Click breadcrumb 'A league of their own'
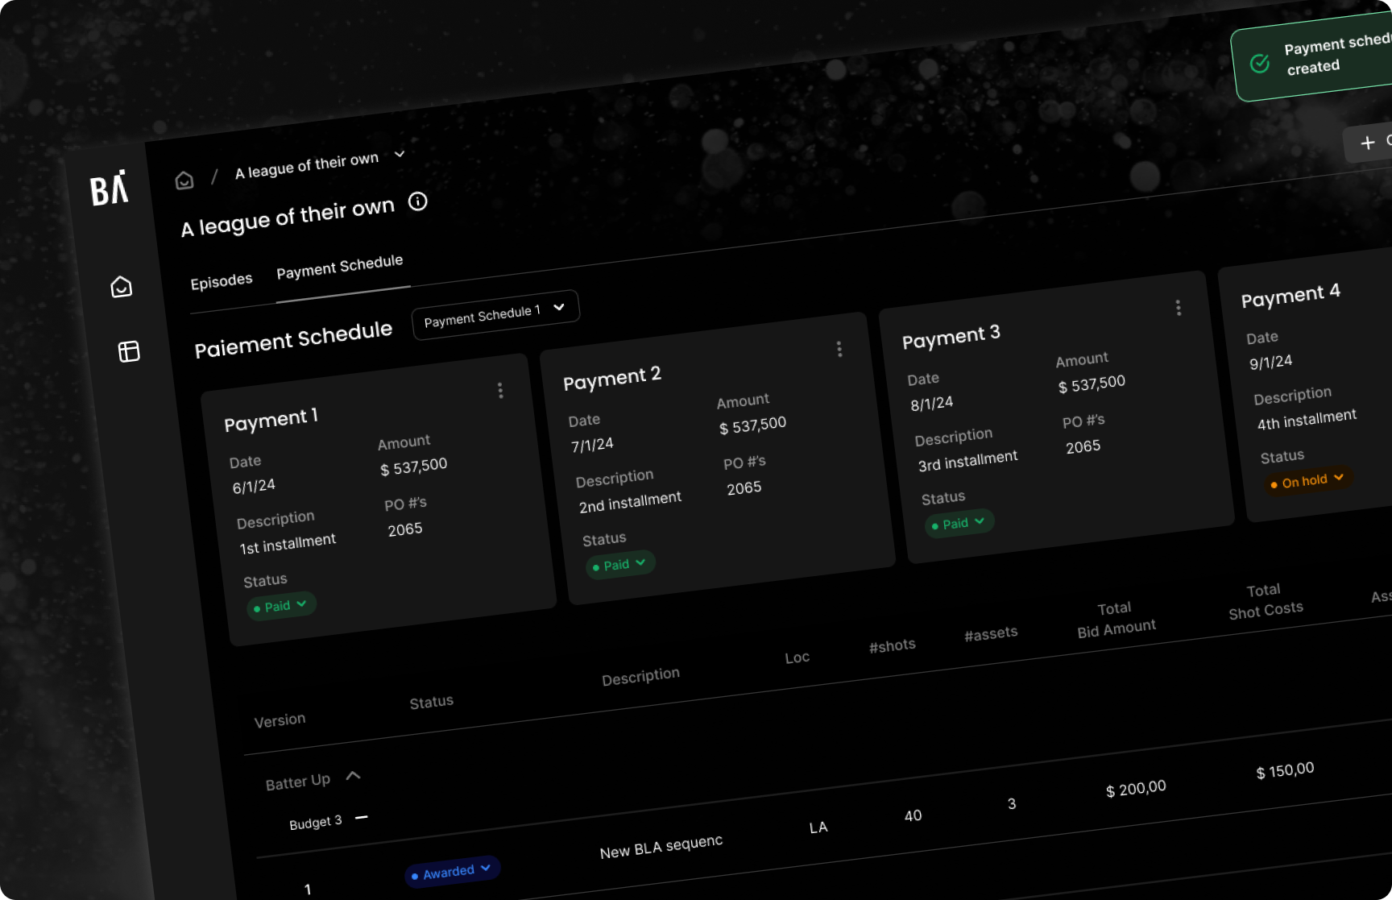The width and height of the screenshot is (1392, 900). tap(307, 166)
